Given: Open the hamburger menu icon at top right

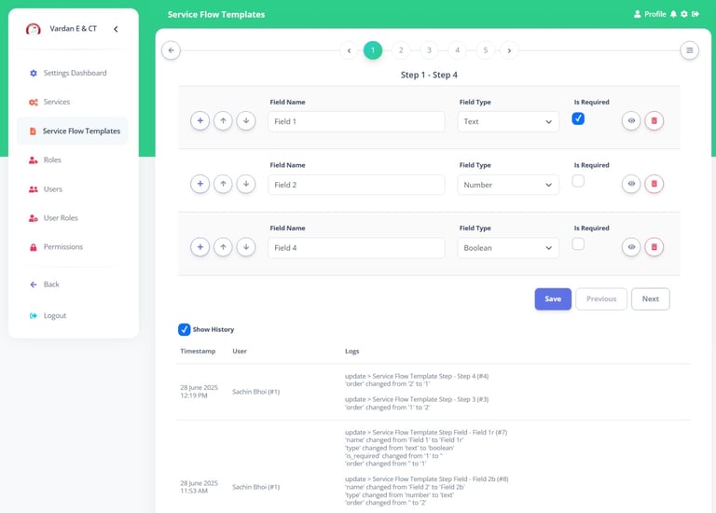Looking at the screenshot, I should pos(690,50).
